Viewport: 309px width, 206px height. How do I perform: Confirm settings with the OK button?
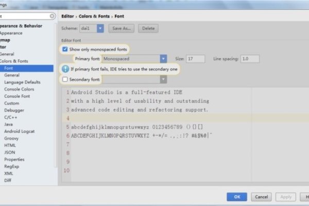click(x=237, y=197)
